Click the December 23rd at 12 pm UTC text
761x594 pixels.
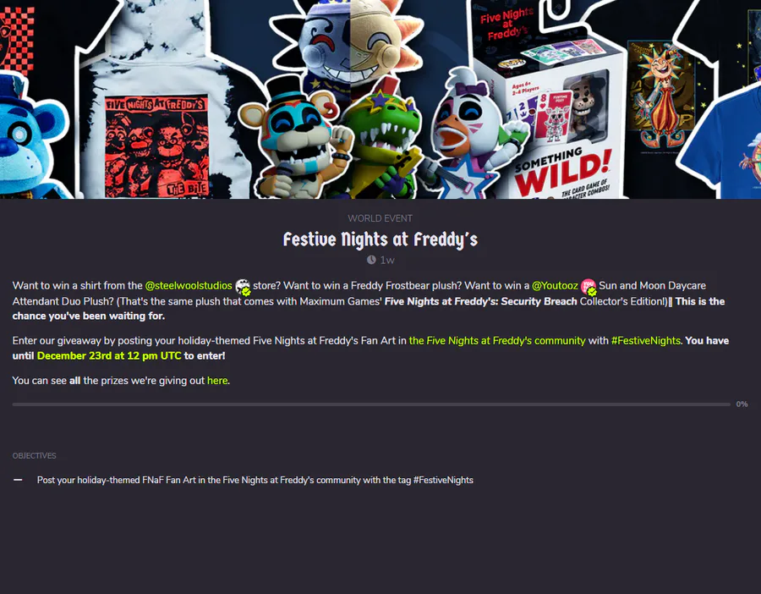pyautogui.click(x=109, y=355)
